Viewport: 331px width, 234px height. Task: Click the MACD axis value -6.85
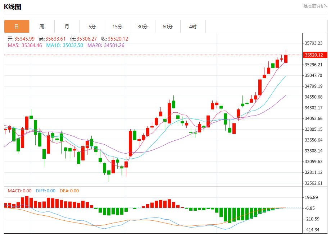[310, 208]
